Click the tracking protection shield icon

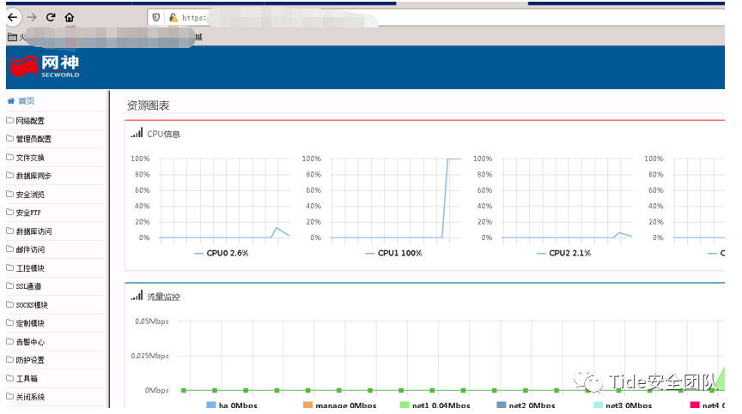156,17
